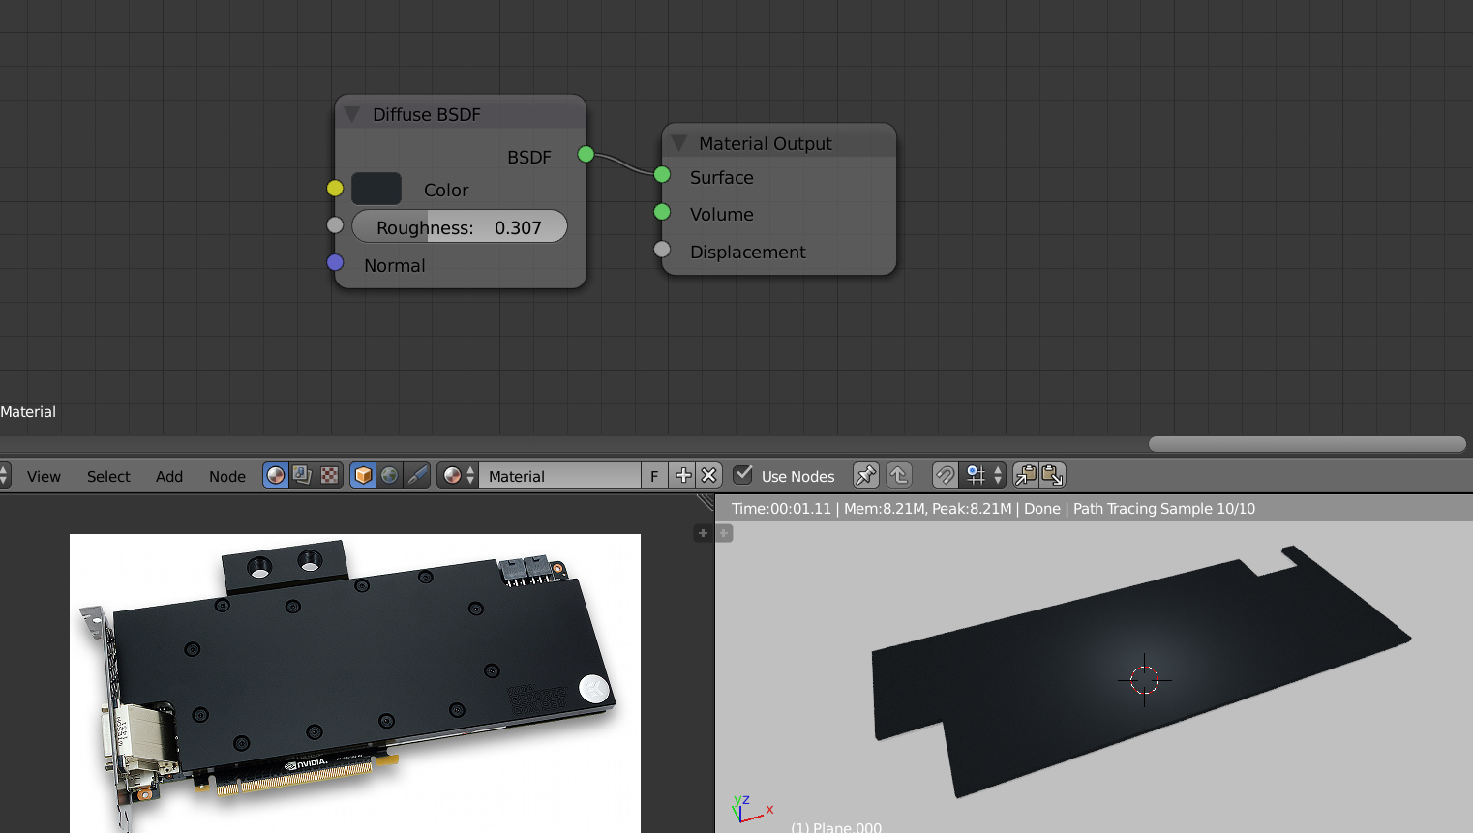Open the material browse dropdown
Image resolution: width=1473 pixels, height=833 pixels.
pyautogui.click(x=458, y=476)
